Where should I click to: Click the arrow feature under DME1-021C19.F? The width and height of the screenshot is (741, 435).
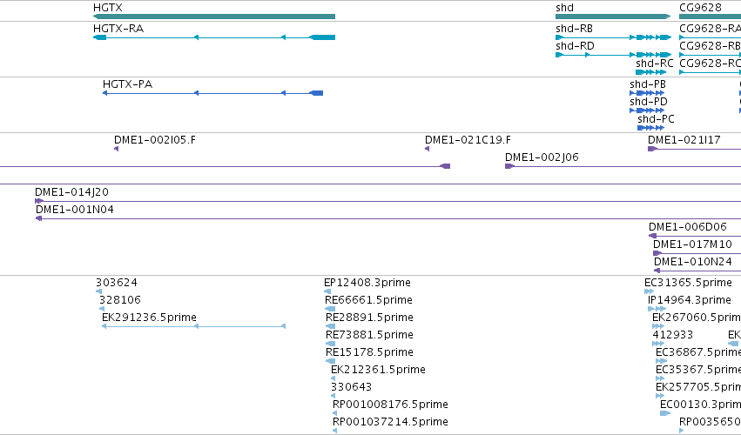(428, 149)
